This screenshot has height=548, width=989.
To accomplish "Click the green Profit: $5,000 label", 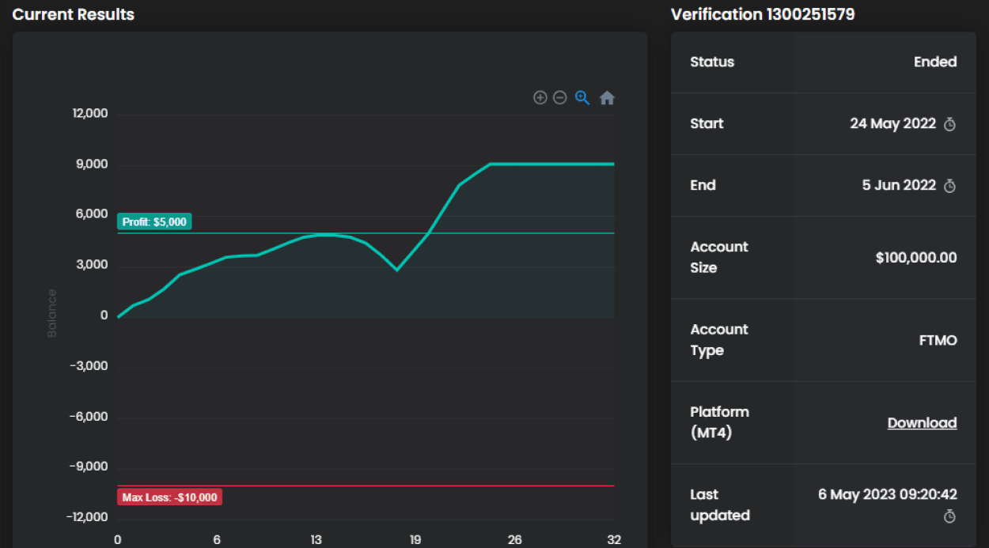I will 154,222.
